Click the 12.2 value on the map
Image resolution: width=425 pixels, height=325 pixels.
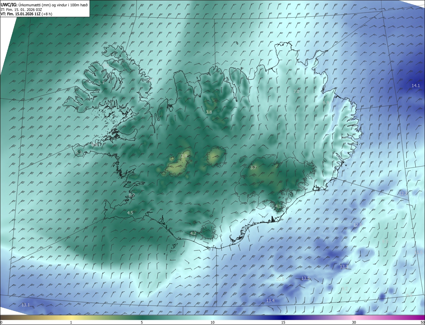pyautogui.click(x=403, y=193)
